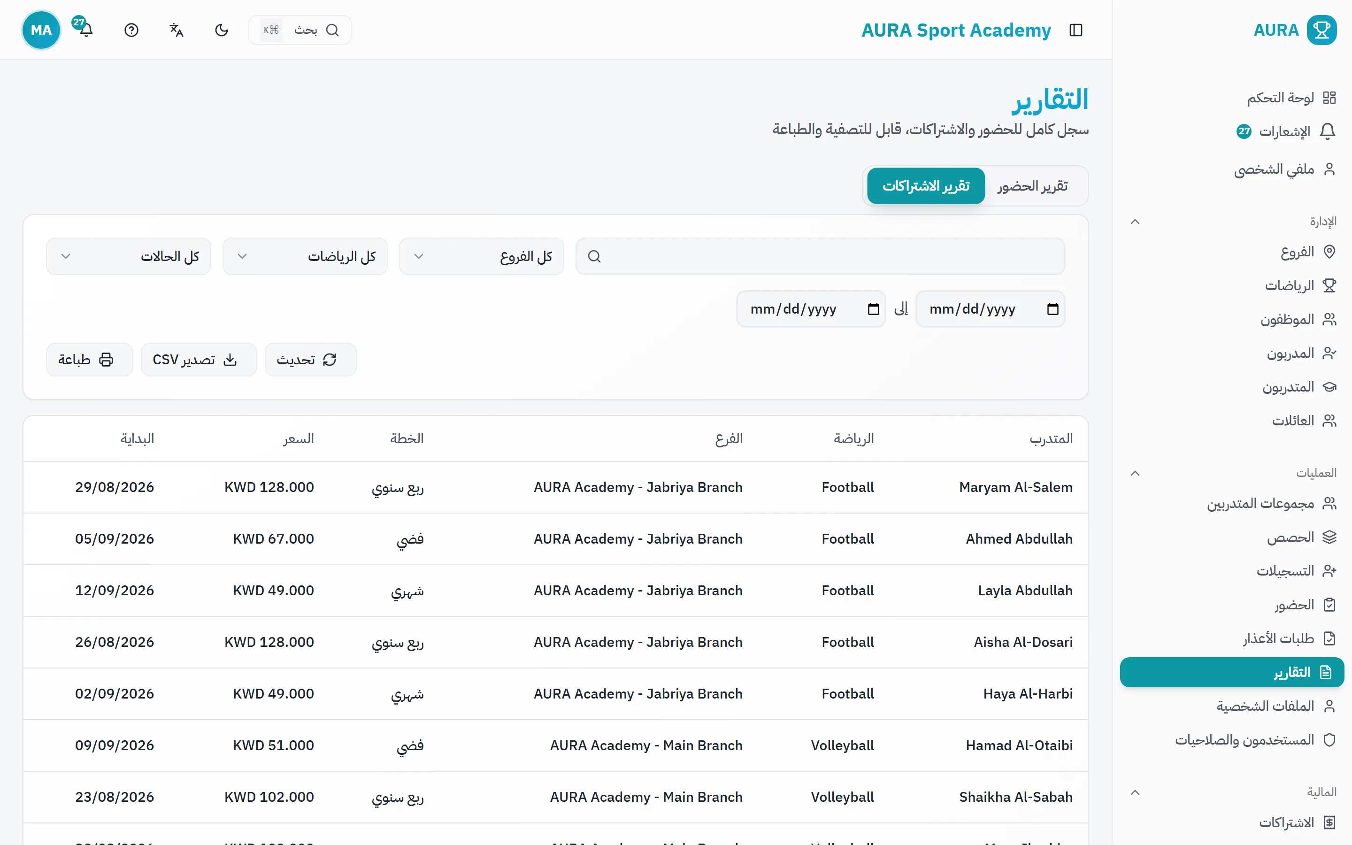
Task: Collapse the المالية sidebar section
Action: pos(1135,792)
